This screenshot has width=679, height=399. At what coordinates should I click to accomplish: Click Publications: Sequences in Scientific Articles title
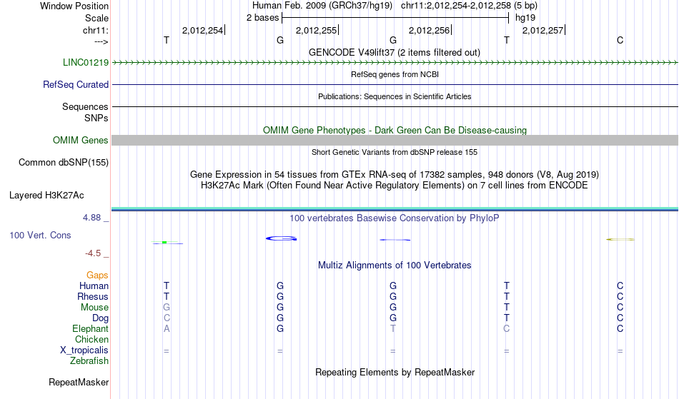pos(395,96)
